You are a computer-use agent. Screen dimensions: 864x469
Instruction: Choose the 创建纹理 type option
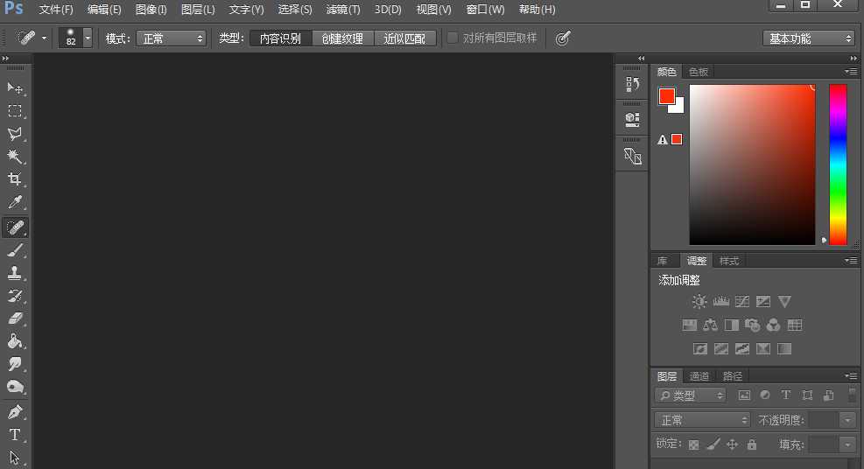click(x=342, y=38)
